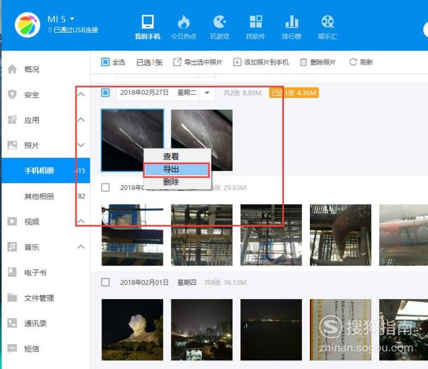This screenshot has height=369, width=428.
Task: Open 电子书 ebooks in sidebar
Action: point(35,272)
